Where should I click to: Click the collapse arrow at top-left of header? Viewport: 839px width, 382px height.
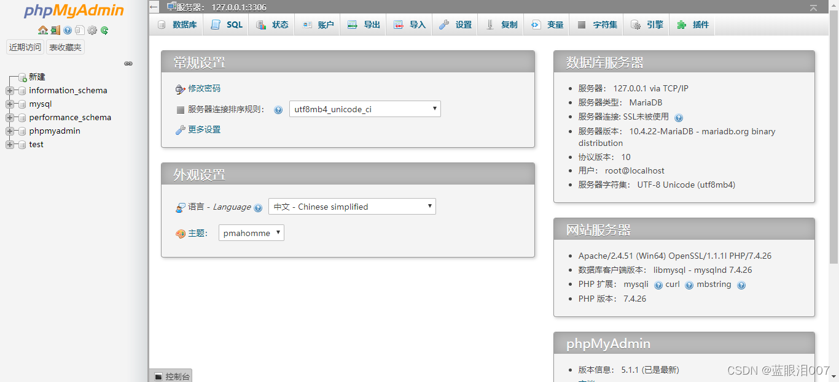pyautogui.click(x=154, y=7)
